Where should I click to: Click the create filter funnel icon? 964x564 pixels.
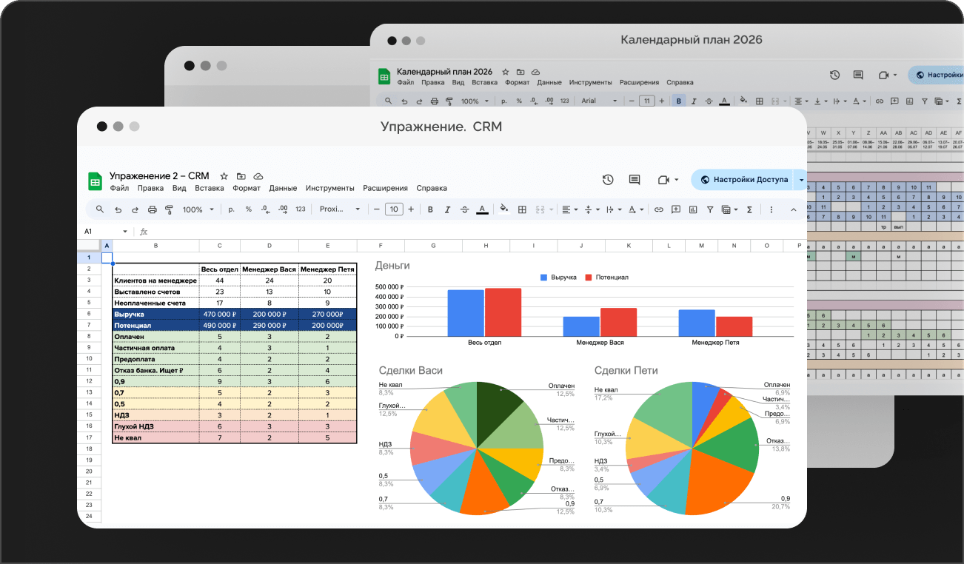click(x=710, y=209)
